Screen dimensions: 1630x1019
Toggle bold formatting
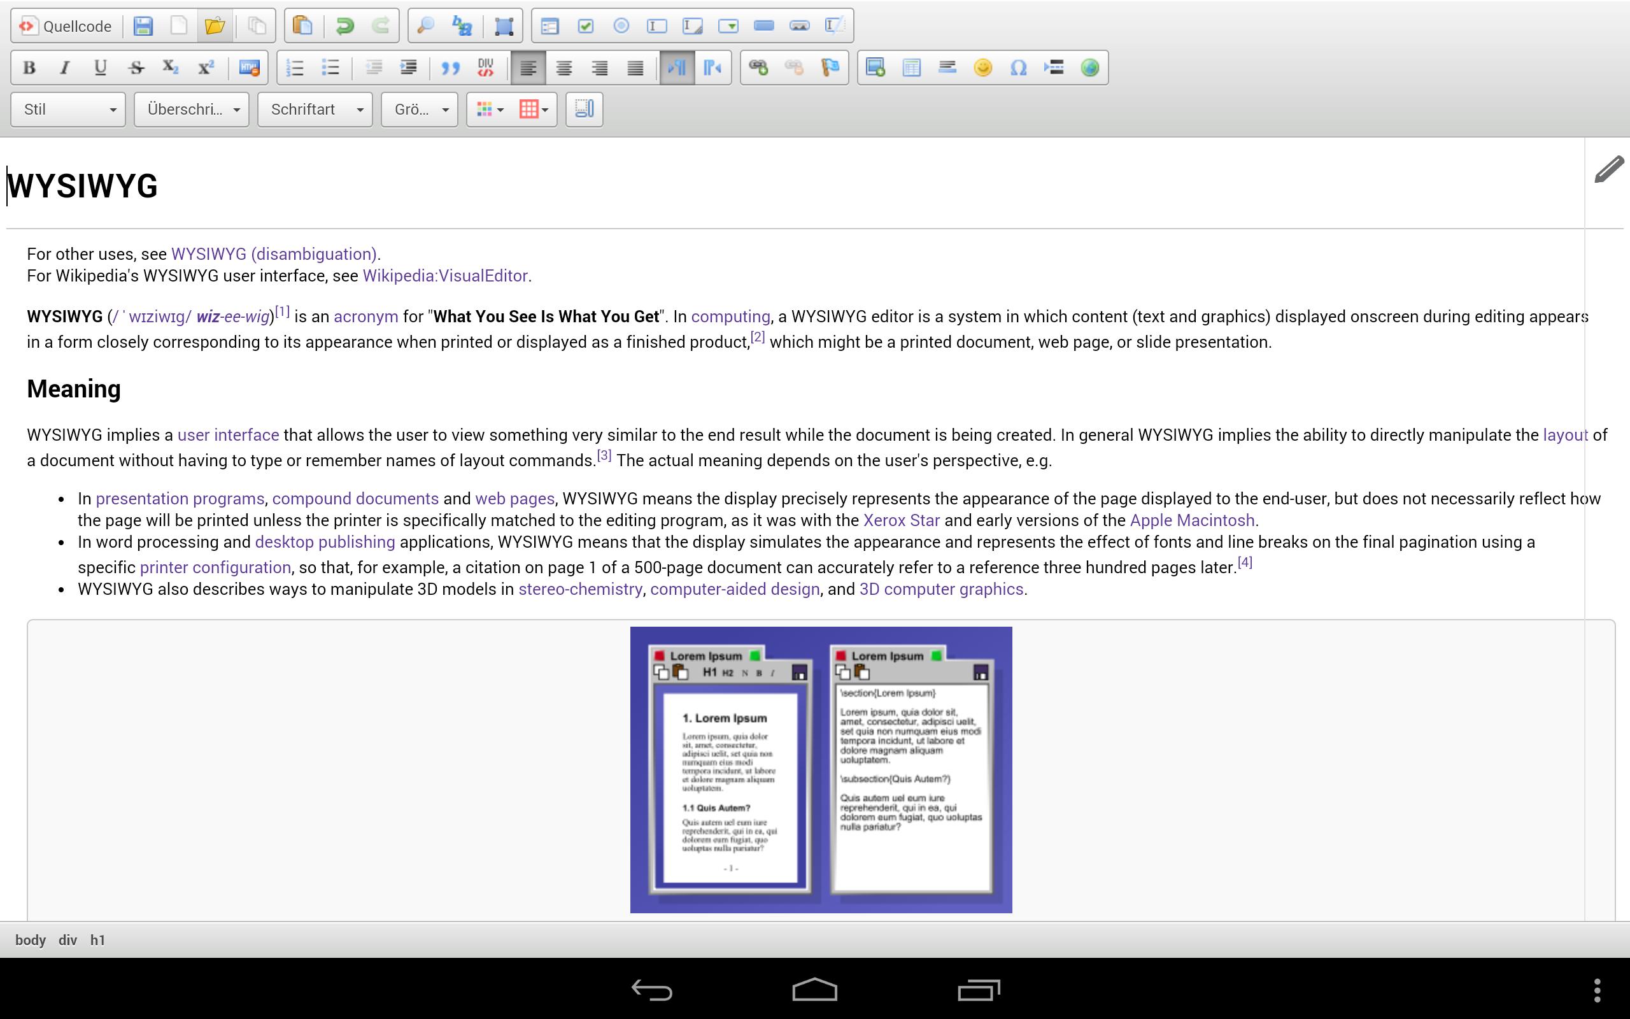(28, 67)
